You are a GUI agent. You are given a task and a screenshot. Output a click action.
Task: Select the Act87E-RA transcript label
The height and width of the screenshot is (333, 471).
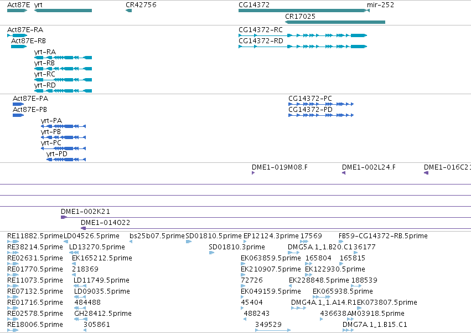coord(25,30)
